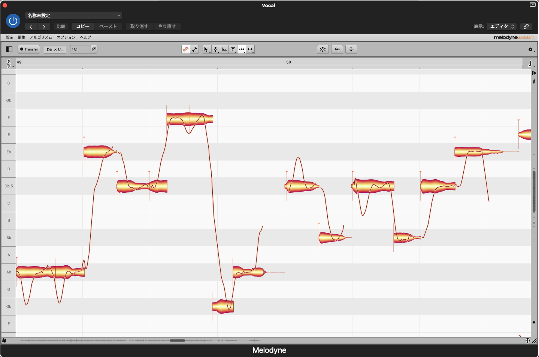Toggle the left info pane sidebar icon
This screenshot has height=357, width=539.
(9, 49)
